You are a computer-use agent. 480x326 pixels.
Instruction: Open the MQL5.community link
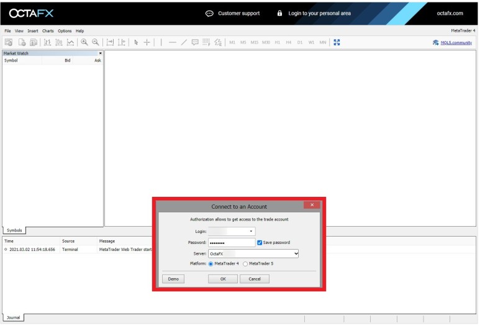pos(456,43)
